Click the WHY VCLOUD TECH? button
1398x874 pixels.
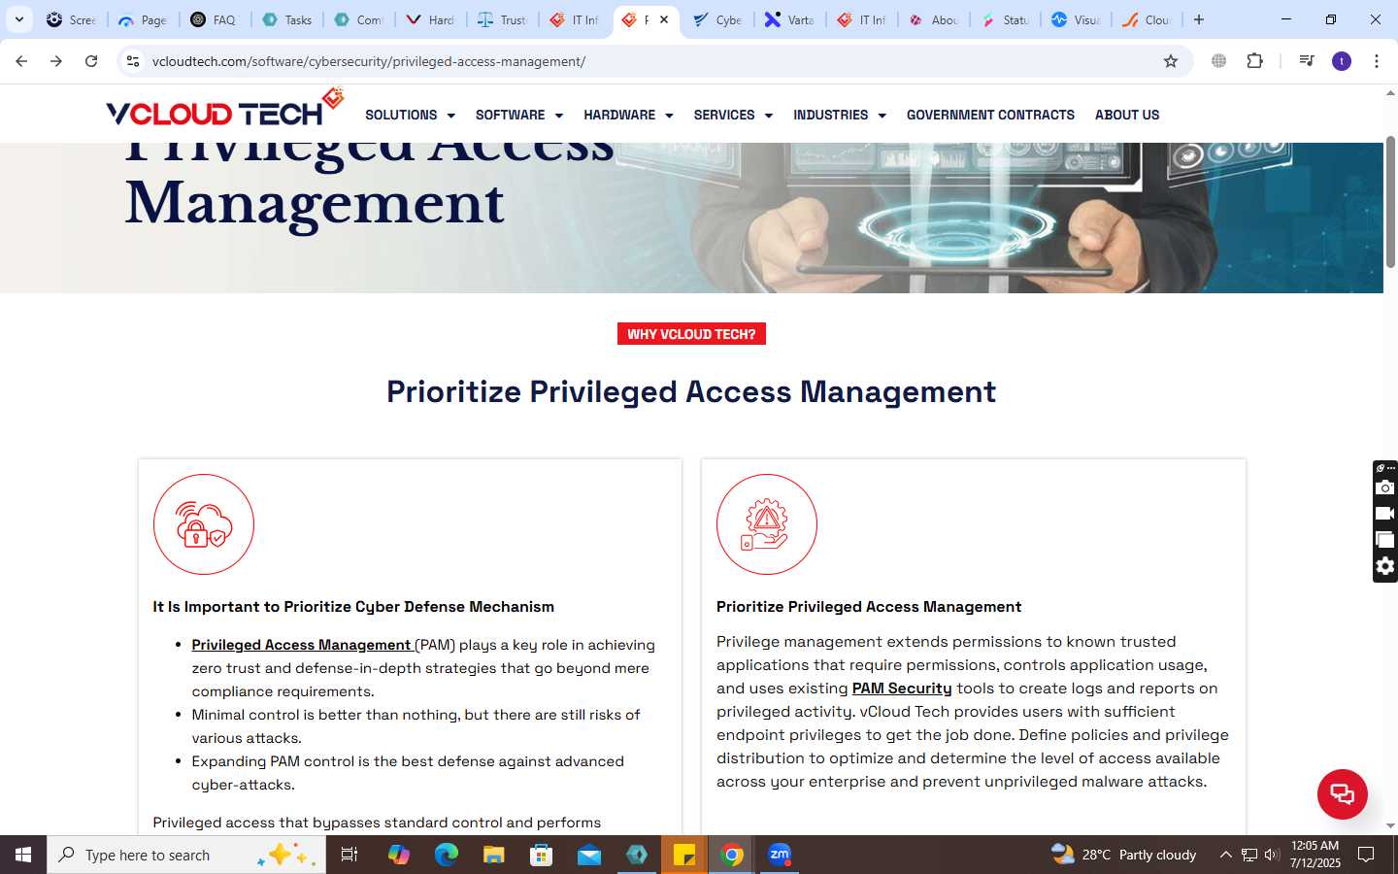coord(691,334)
